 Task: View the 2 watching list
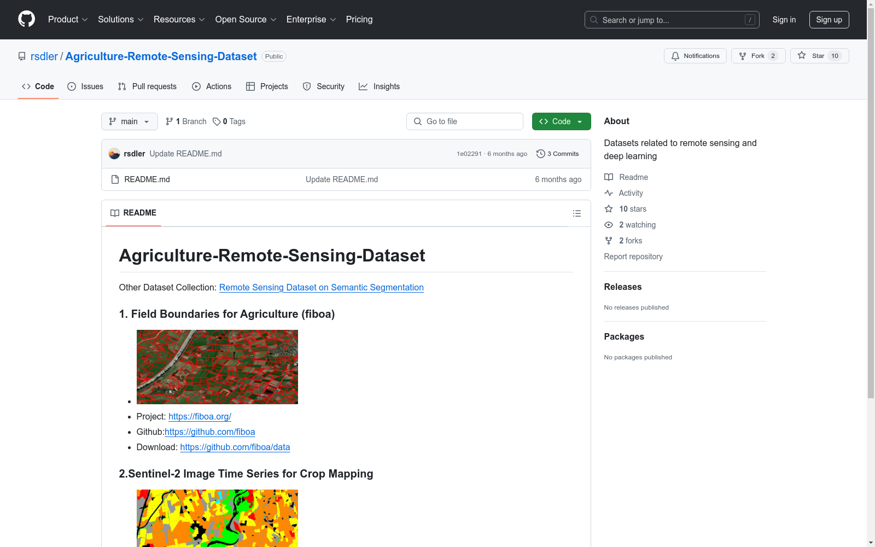click(x=630, y=225)
